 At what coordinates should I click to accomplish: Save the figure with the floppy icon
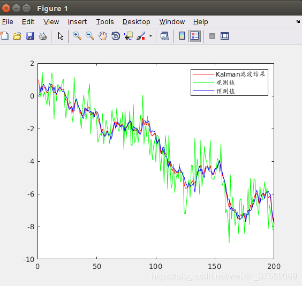pyautogui.click(x=30, y=36)
